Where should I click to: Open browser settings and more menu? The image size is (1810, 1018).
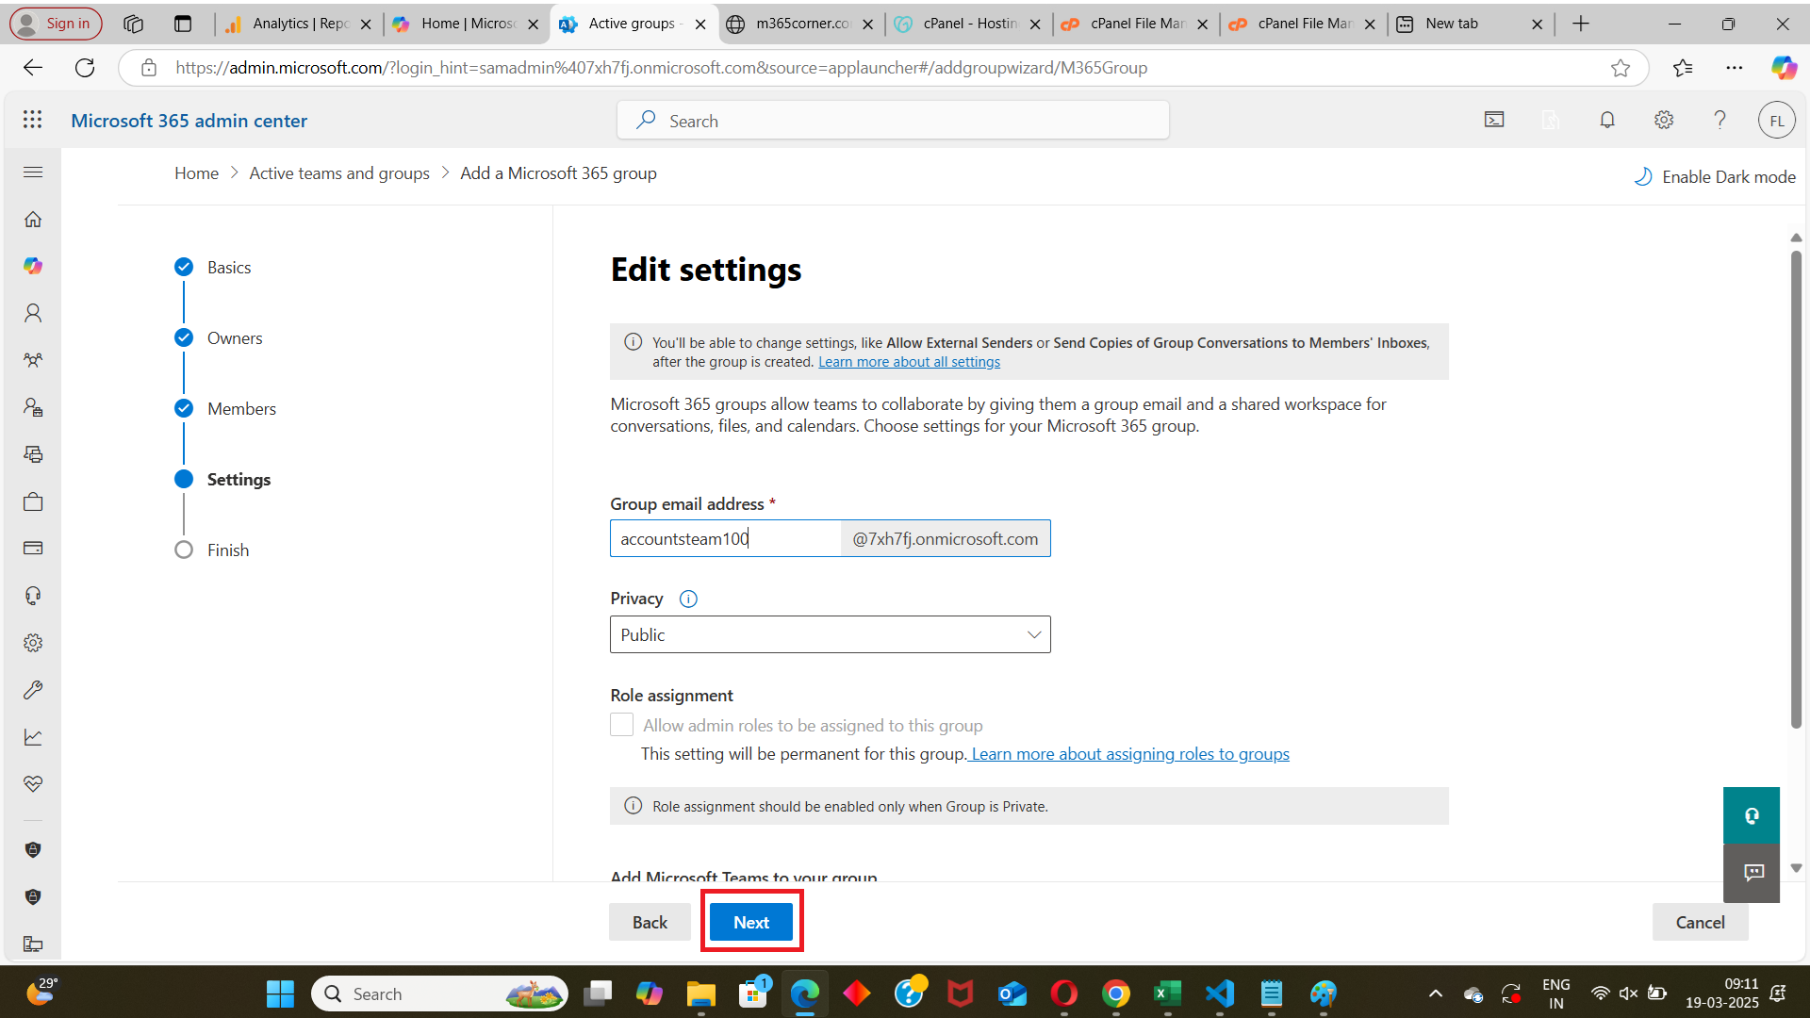coord(1735,68)
